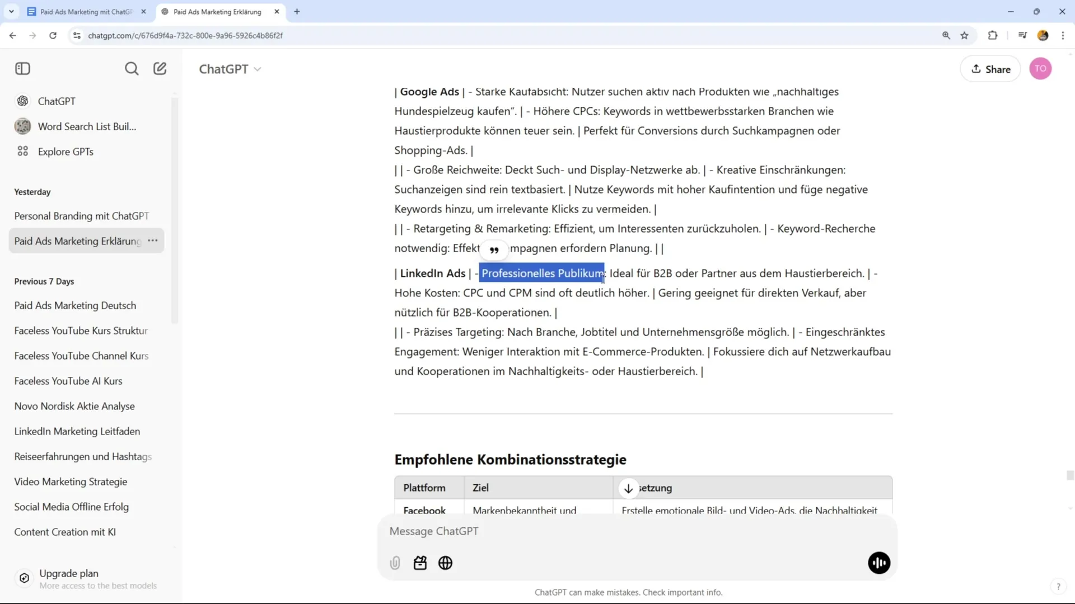Click the bold Google Ads text
Image resolution: width=1075 pixels, height=604 pixels.
[429, 92]
